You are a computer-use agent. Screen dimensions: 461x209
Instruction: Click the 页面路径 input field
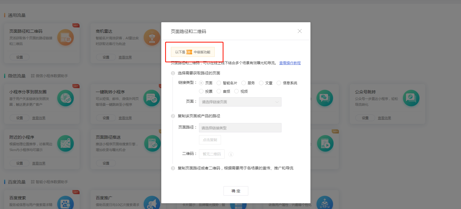[240, 128]
